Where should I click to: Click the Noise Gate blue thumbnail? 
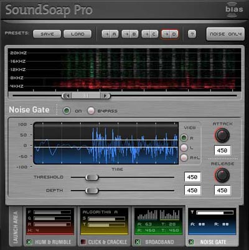[212, 221]
